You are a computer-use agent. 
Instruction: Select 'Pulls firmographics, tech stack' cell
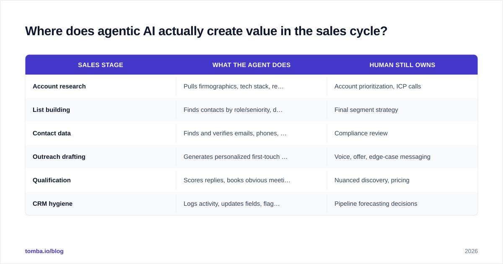251,86
